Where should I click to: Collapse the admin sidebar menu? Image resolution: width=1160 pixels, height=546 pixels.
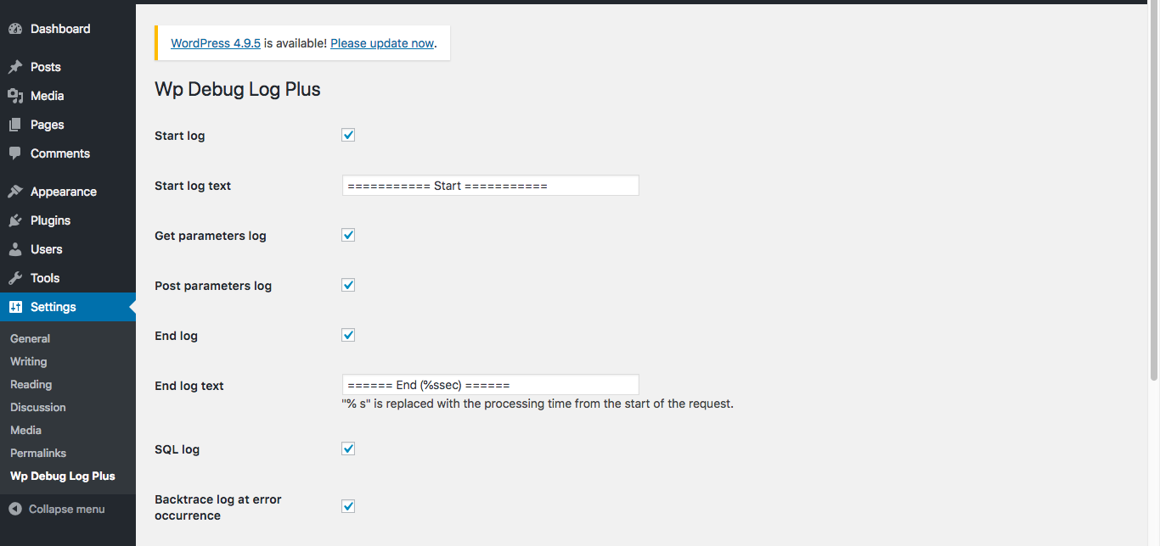coord(57,510)
